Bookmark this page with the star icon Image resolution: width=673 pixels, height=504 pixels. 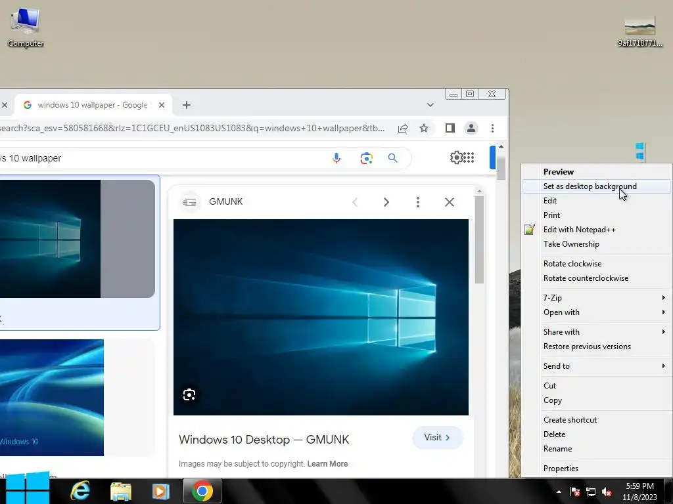424,128
